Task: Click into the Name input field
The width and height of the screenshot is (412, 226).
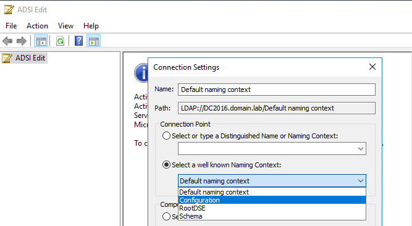Action: pos(277,90)
